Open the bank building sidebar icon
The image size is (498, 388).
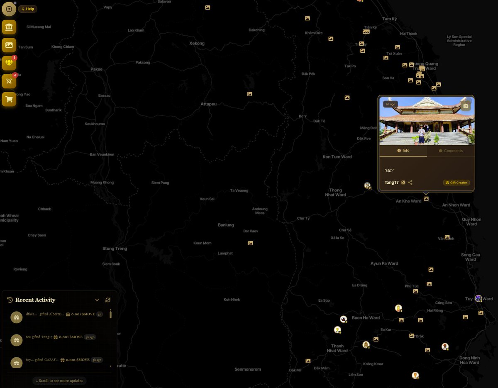coord(9,27)
